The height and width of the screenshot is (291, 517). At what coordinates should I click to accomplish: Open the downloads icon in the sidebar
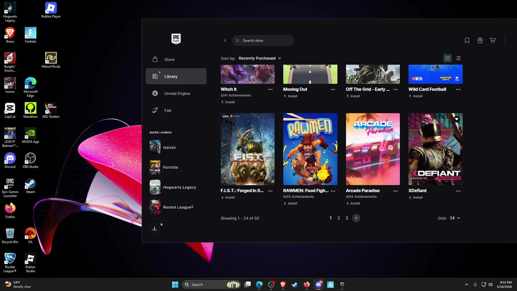(x=154, y=228)
